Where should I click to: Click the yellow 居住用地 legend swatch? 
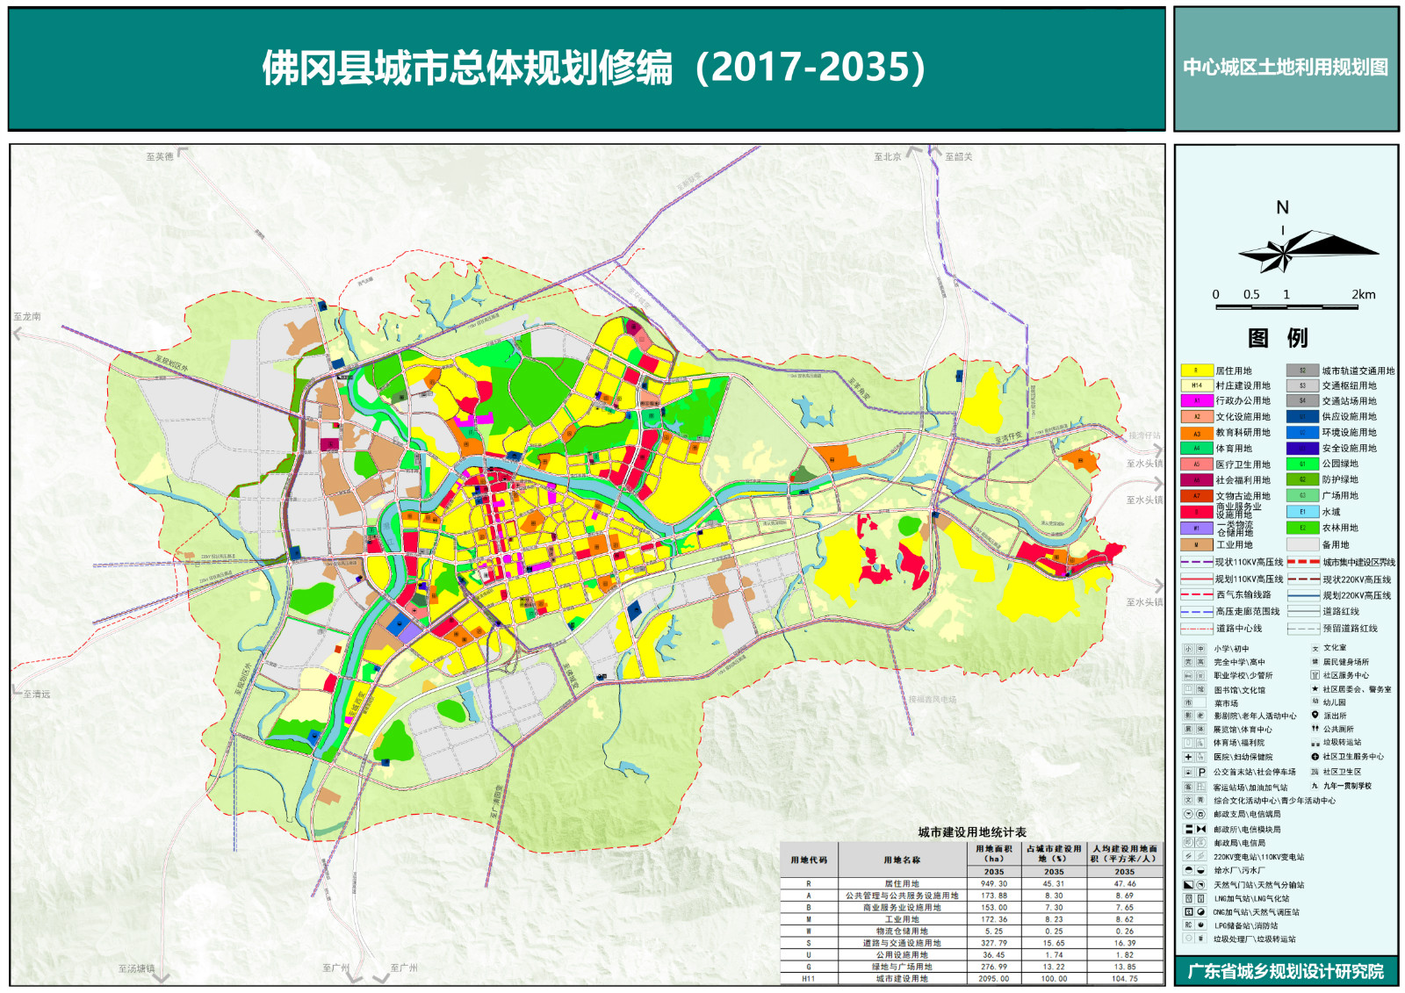pyautogui.click(x=1196, y=371)
